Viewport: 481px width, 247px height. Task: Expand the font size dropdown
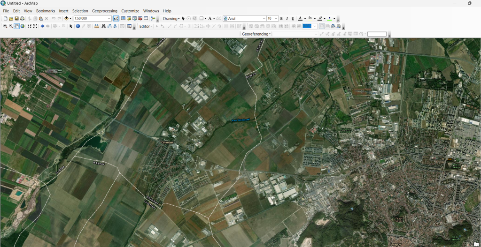[276, 18]
